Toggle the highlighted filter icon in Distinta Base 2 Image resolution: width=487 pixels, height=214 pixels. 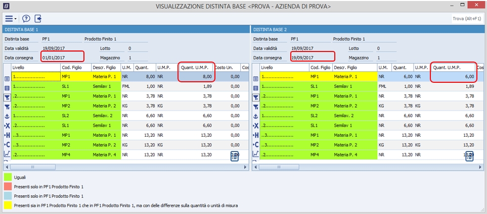255,97
